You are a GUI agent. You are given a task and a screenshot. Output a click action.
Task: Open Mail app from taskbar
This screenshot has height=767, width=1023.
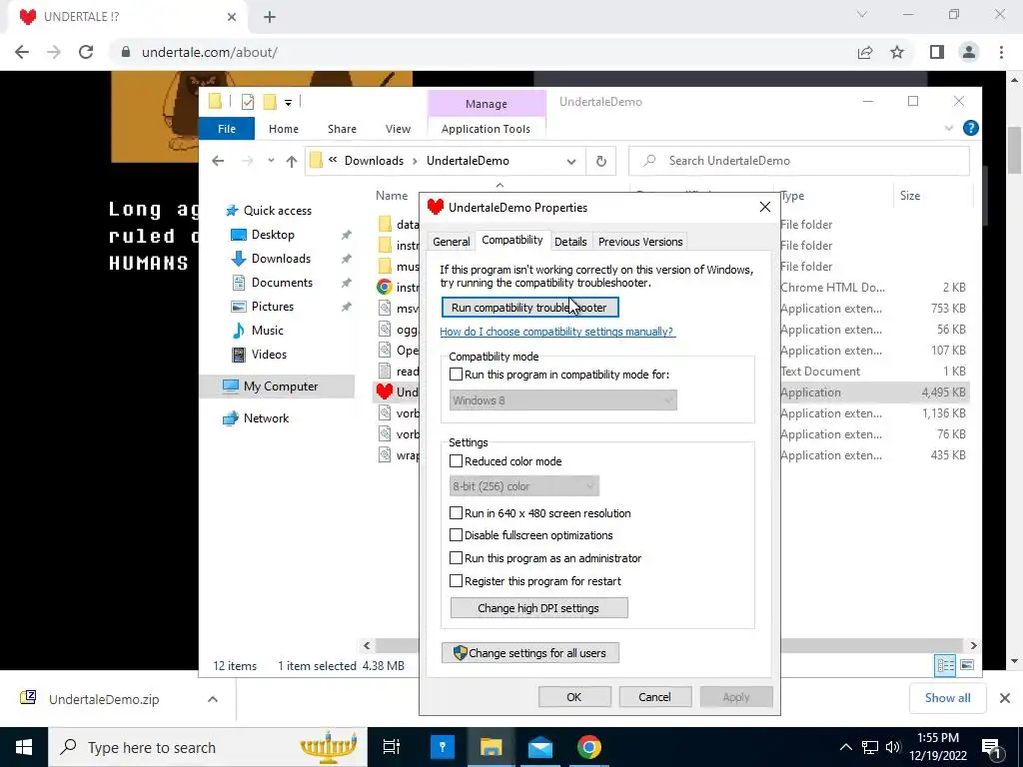540,747
